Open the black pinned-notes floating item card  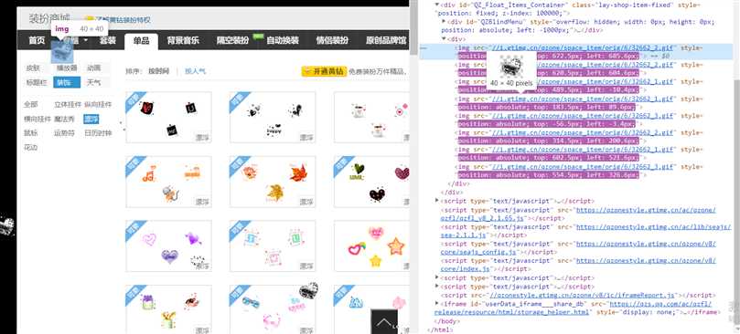(168, 118)
